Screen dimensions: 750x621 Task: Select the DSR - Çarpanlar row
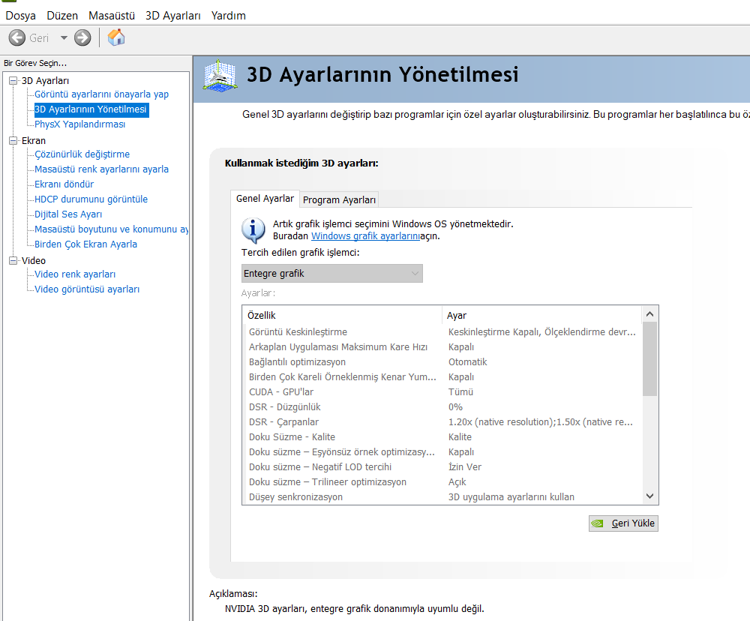442,422
